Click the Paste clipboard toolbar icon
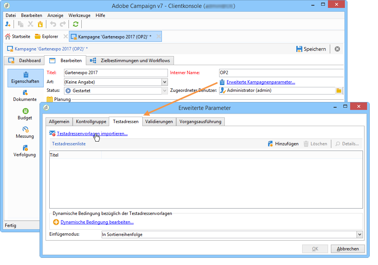 (40, 24)
